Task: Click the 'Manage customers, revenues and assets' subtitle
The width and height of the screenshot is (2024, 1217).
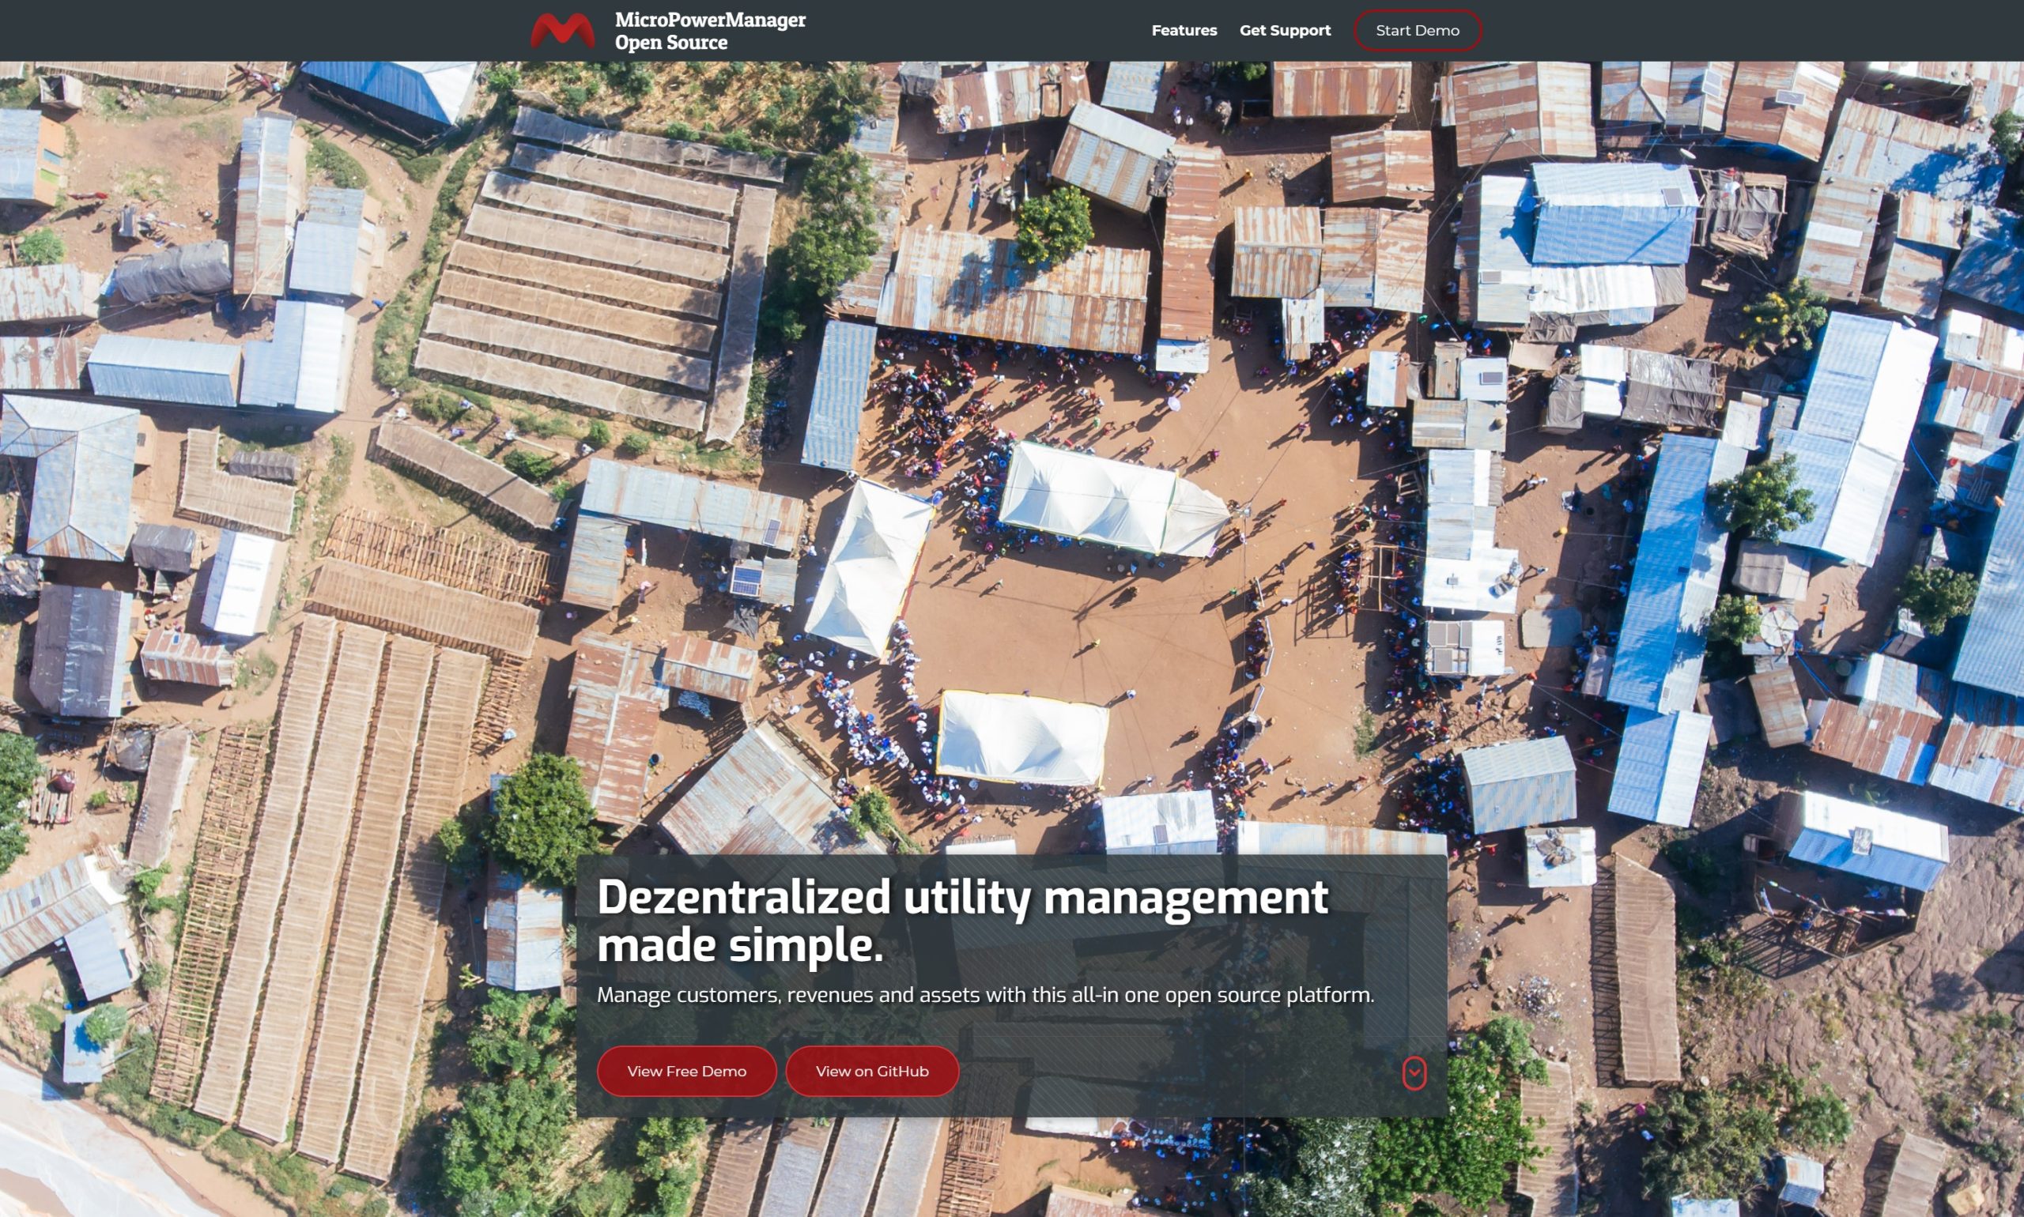Action: point(984,995)
